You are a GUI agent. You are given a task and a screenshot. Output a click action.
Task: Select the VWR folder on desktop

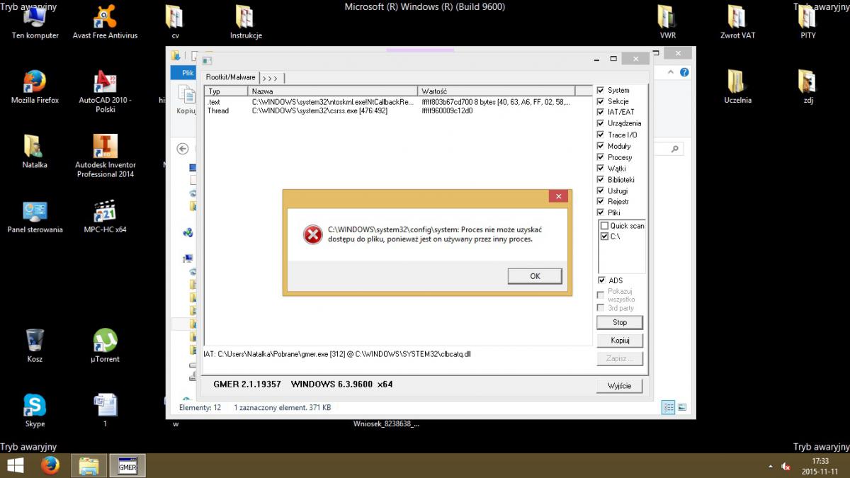[667, 21]
